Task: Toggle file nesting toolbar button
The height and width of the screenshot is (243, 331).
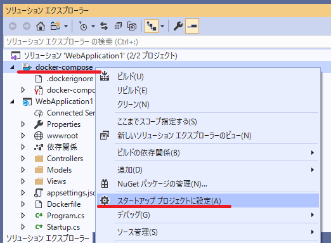Action: 152,26
